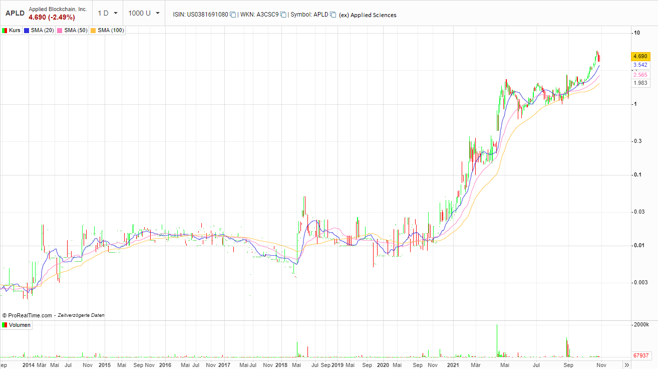Screen dimensions: 658x369
Task: Click the pink 2.565 SMA value label
Action: pos(640,75)
